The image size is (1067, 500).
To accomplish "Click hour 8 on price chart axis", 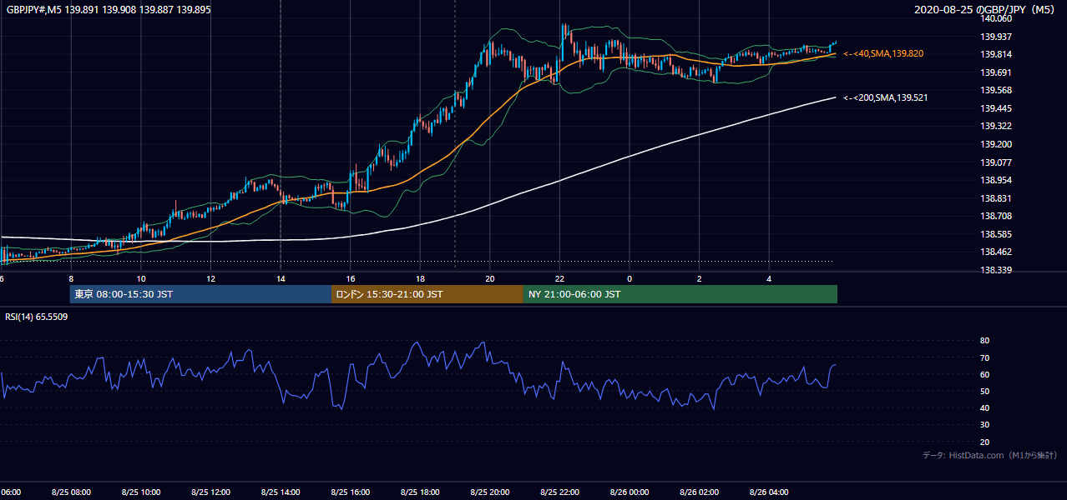I will 71,278.
